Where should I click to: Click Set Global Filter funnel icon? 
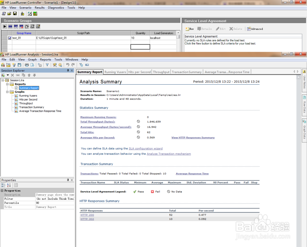(47, 65)
